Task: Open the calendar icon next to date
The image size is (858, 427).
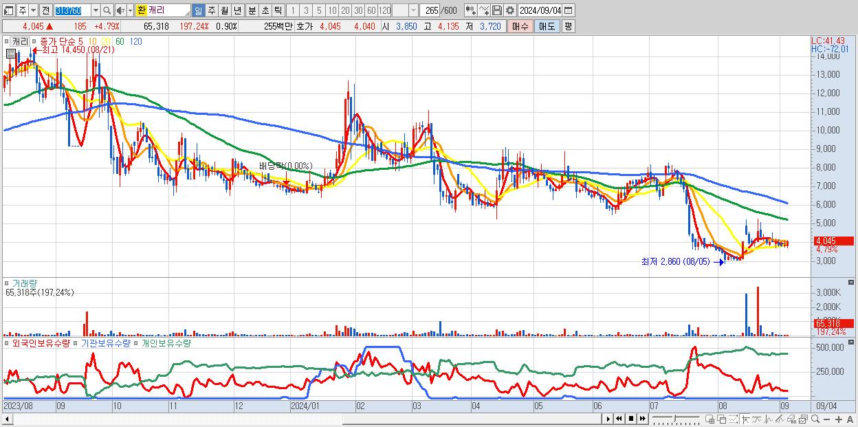Action: point(568,11)
